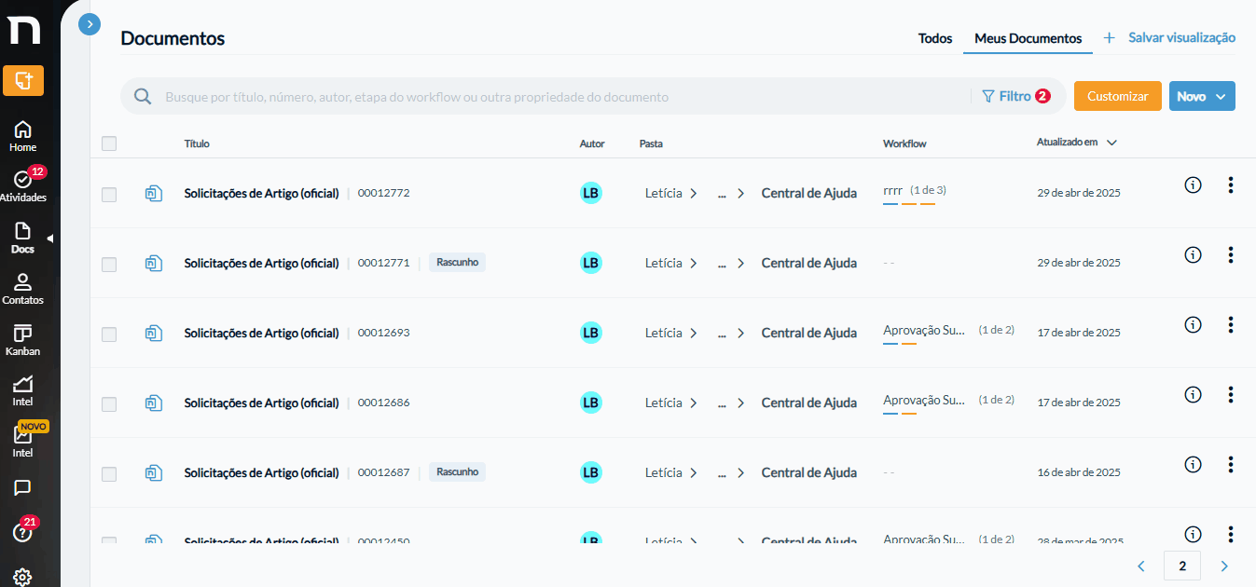The height and width of the screenshot is (587, 1256).
Task: Open Kanban in the sidebar
Action: pos(23,340)
